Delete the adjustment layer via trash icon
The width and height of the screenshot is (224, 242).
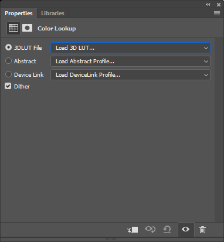pos(202,230)
